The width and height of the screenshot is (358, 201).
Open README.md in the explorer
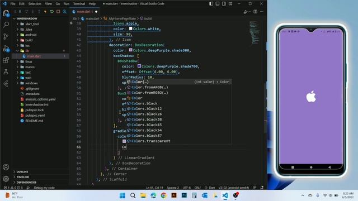(x=34, y=121)
